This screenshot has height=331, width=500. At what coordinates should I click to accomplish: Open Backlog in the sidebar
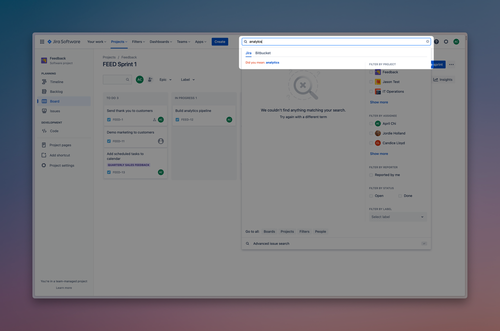pos(64,92)
